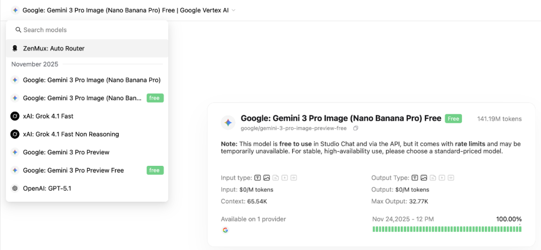Click sparkle icon beside first Gemini 3 Pro Image entry
Screen dimensions: 541x250
point(15,80)
